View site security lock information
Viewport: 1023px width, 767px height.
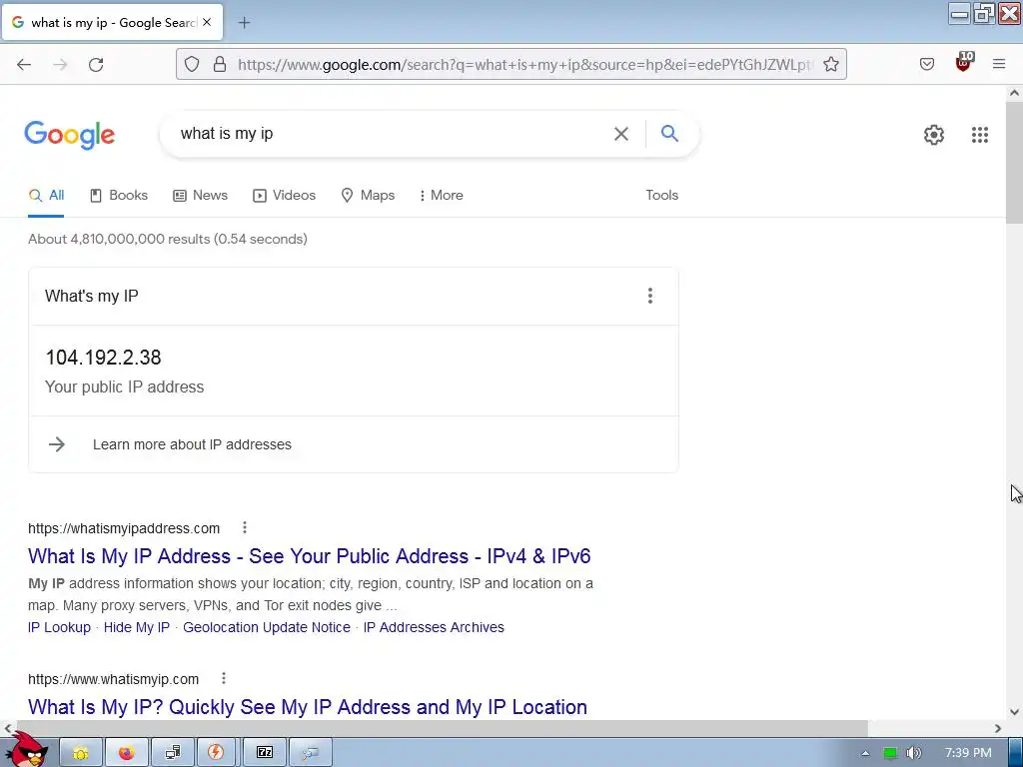tap(220, 64)
